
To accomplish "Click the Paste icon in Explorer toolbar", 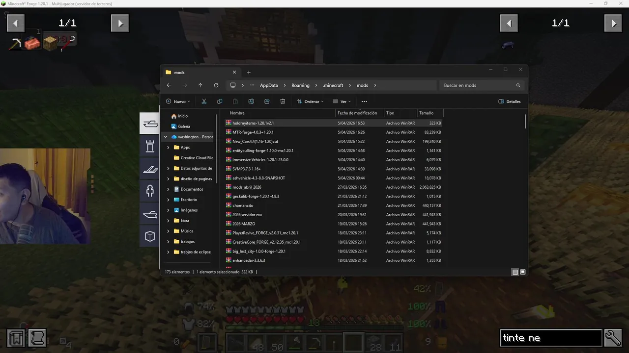I will pyautogui.click(x=235, y=101).
